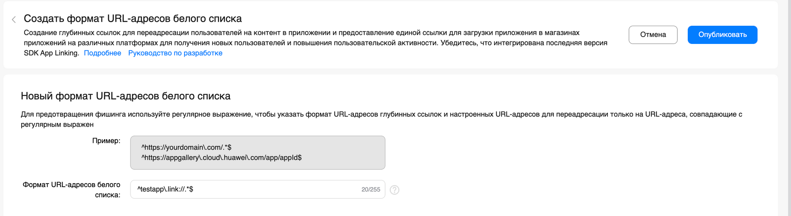Click the Пример: label

(x=106, y=141)
